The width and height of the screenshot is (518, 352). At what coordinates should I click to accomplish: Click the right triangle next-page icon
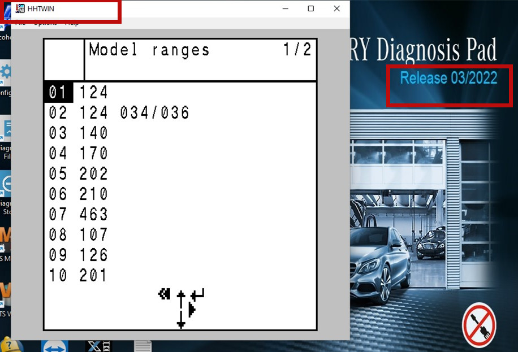coord(192,310)
